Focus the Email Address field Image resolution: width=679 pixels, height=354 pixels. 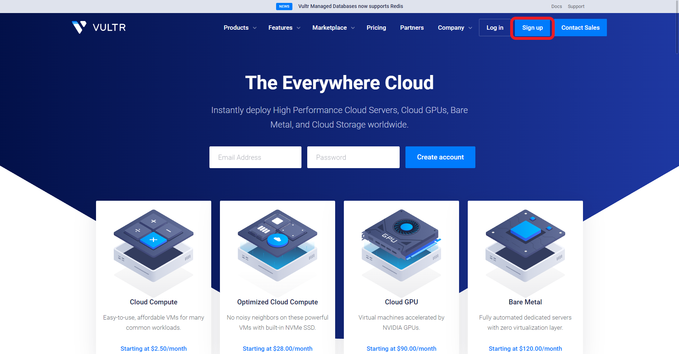(x=255, y=157)
